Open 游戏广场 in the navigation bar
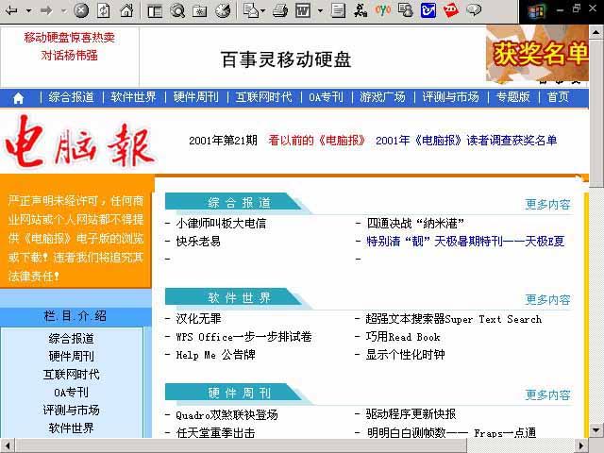This screenshot has width=604, height=453. (x=382, y=97)
